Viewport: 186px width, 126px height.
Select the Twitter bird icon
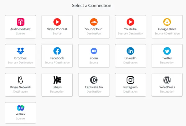point(167,51)
